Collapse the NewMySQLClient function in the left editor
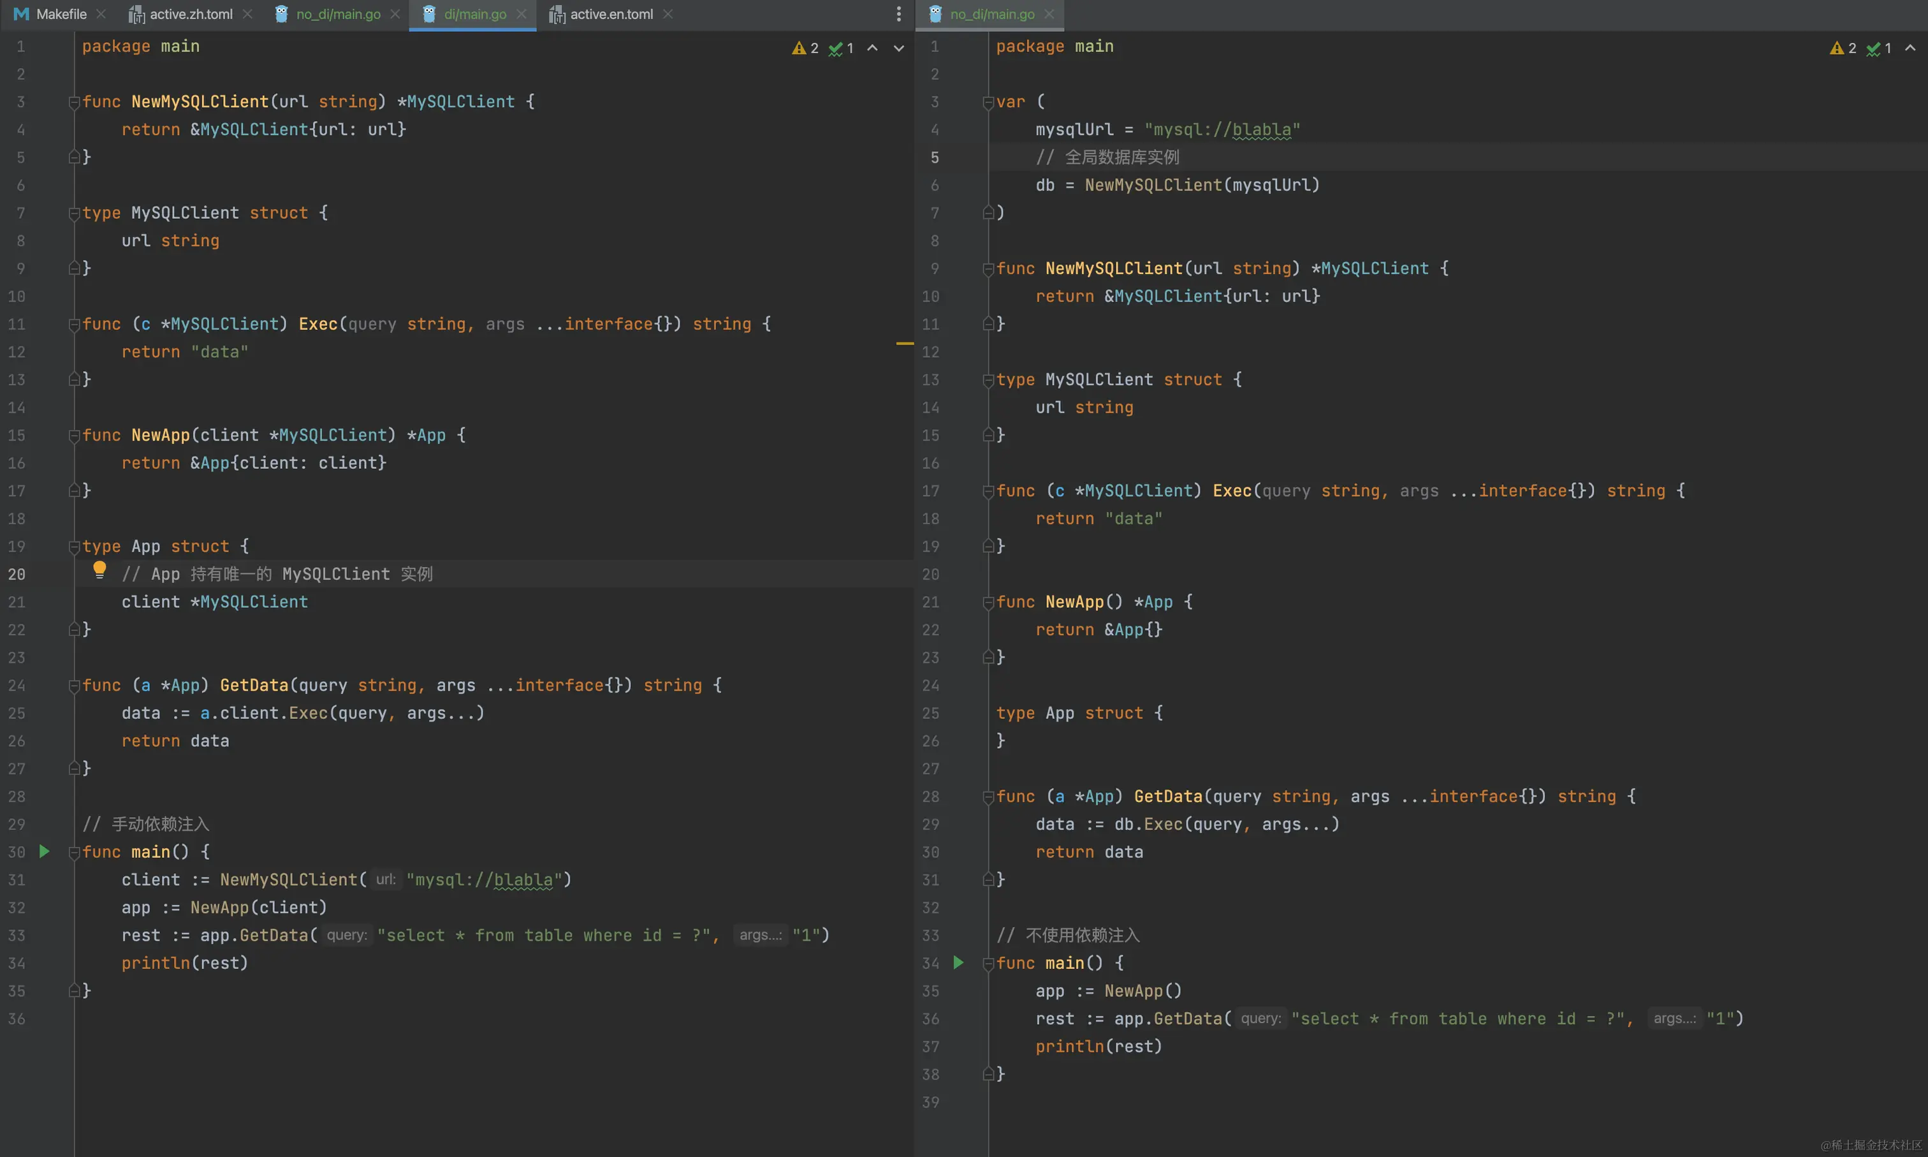The width and height of the screenshot is (1928, 1157). (74, 102)
